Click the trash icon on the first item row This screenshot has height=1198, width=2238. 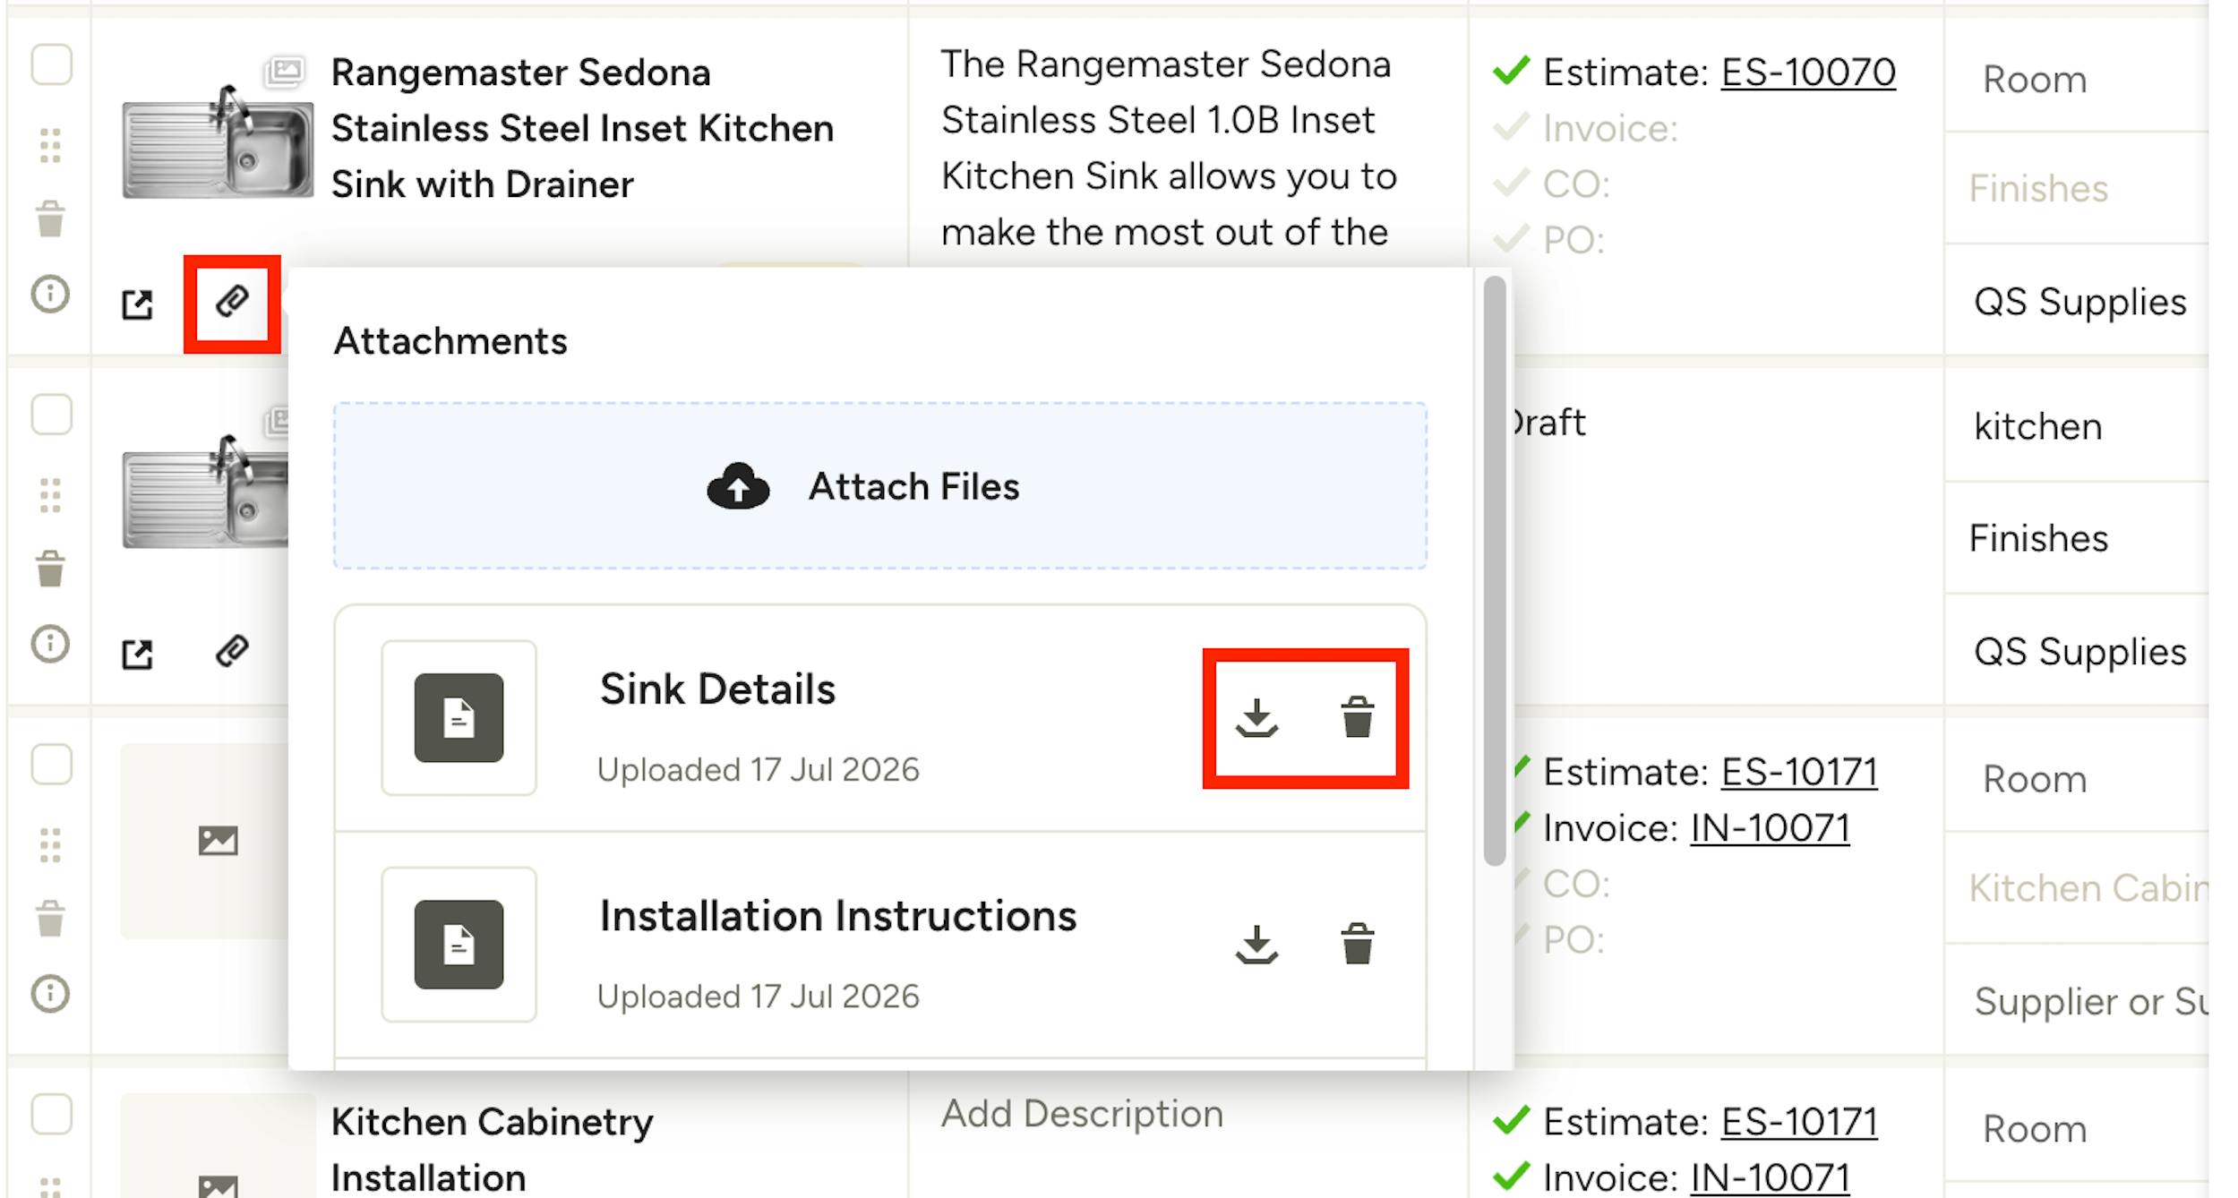[50, 218]
